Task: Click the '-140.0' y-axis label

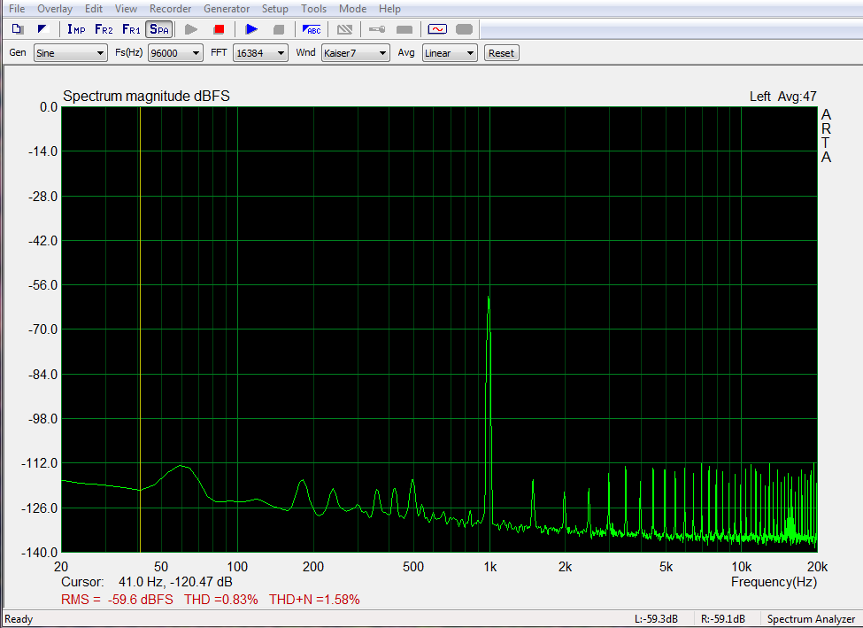Action: [39, 552]
